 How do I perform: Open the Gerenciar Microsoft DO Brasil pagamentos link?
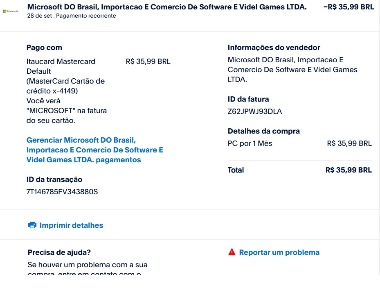pos(94,150)
